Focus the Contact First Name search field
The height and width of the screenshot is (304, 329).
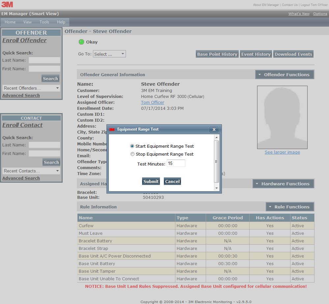coord(45,153)
